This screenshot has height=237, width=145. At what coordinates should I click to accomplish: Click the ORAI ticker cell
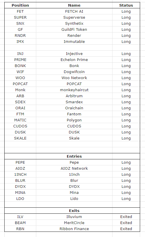tap(20, 108)
